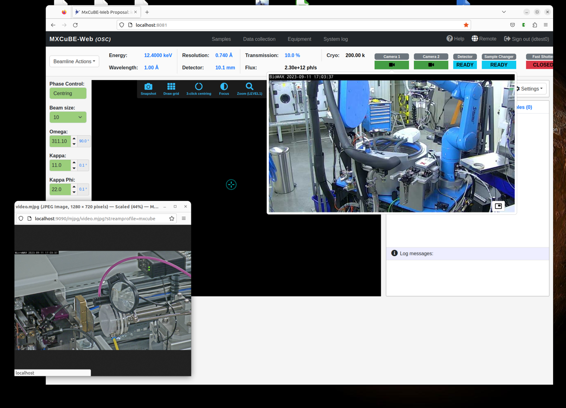Open the Help link in the navbar
The image size is (566, 408).
pyautogui.click(x=455, y=39)
